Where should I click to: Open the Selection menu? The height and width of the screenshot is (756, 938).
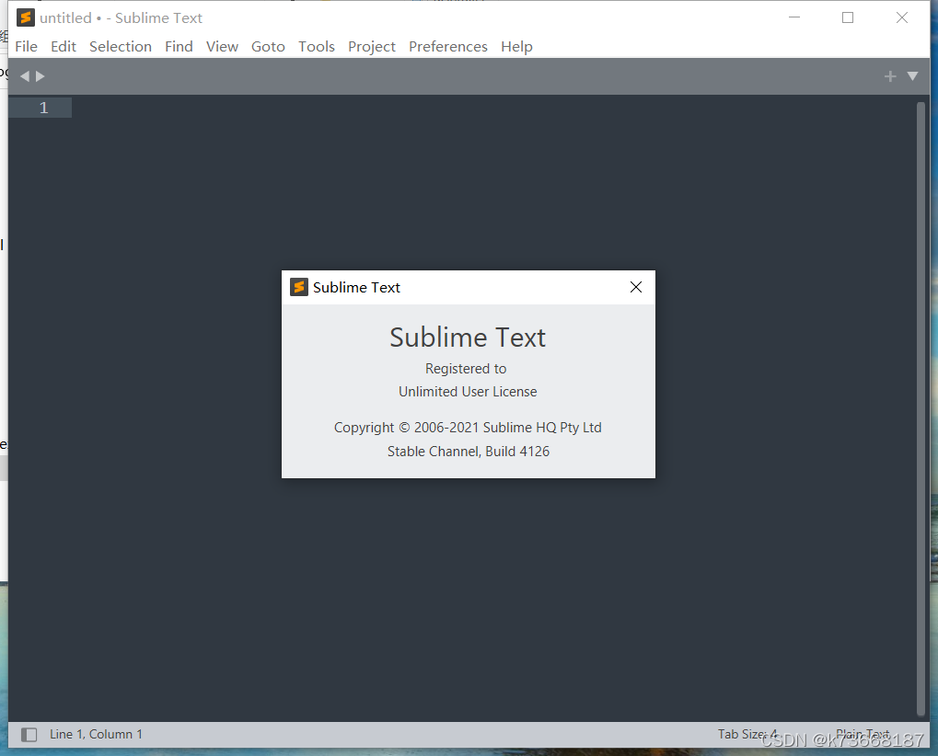[121, 47]
